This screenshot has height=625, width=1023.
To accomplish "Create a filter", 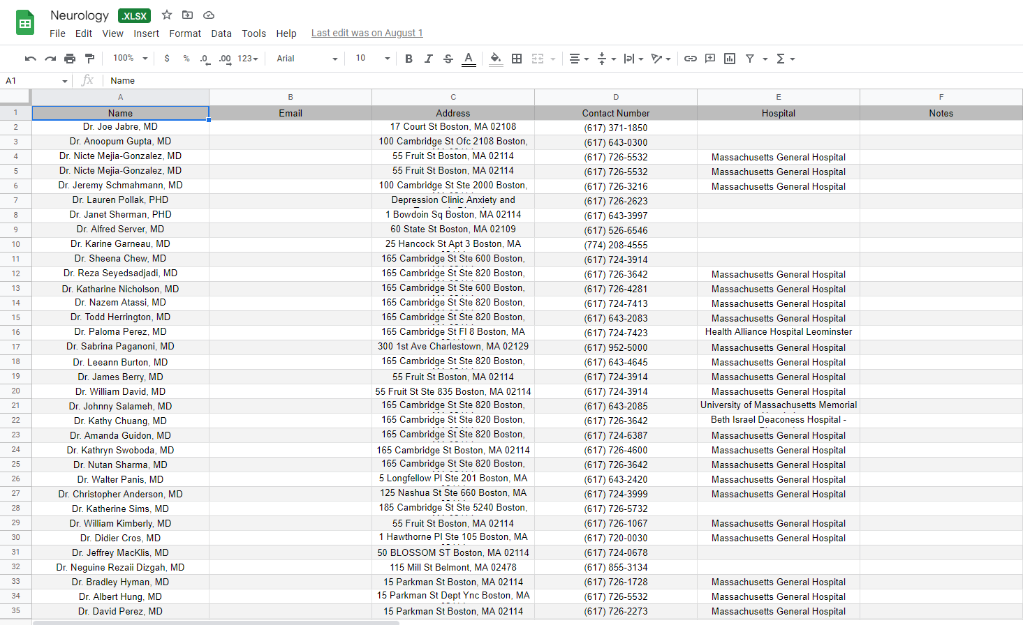I will (749, 59).
